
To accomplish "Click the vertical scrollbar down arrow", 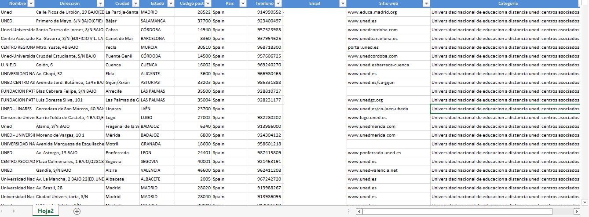I will 585,202.
